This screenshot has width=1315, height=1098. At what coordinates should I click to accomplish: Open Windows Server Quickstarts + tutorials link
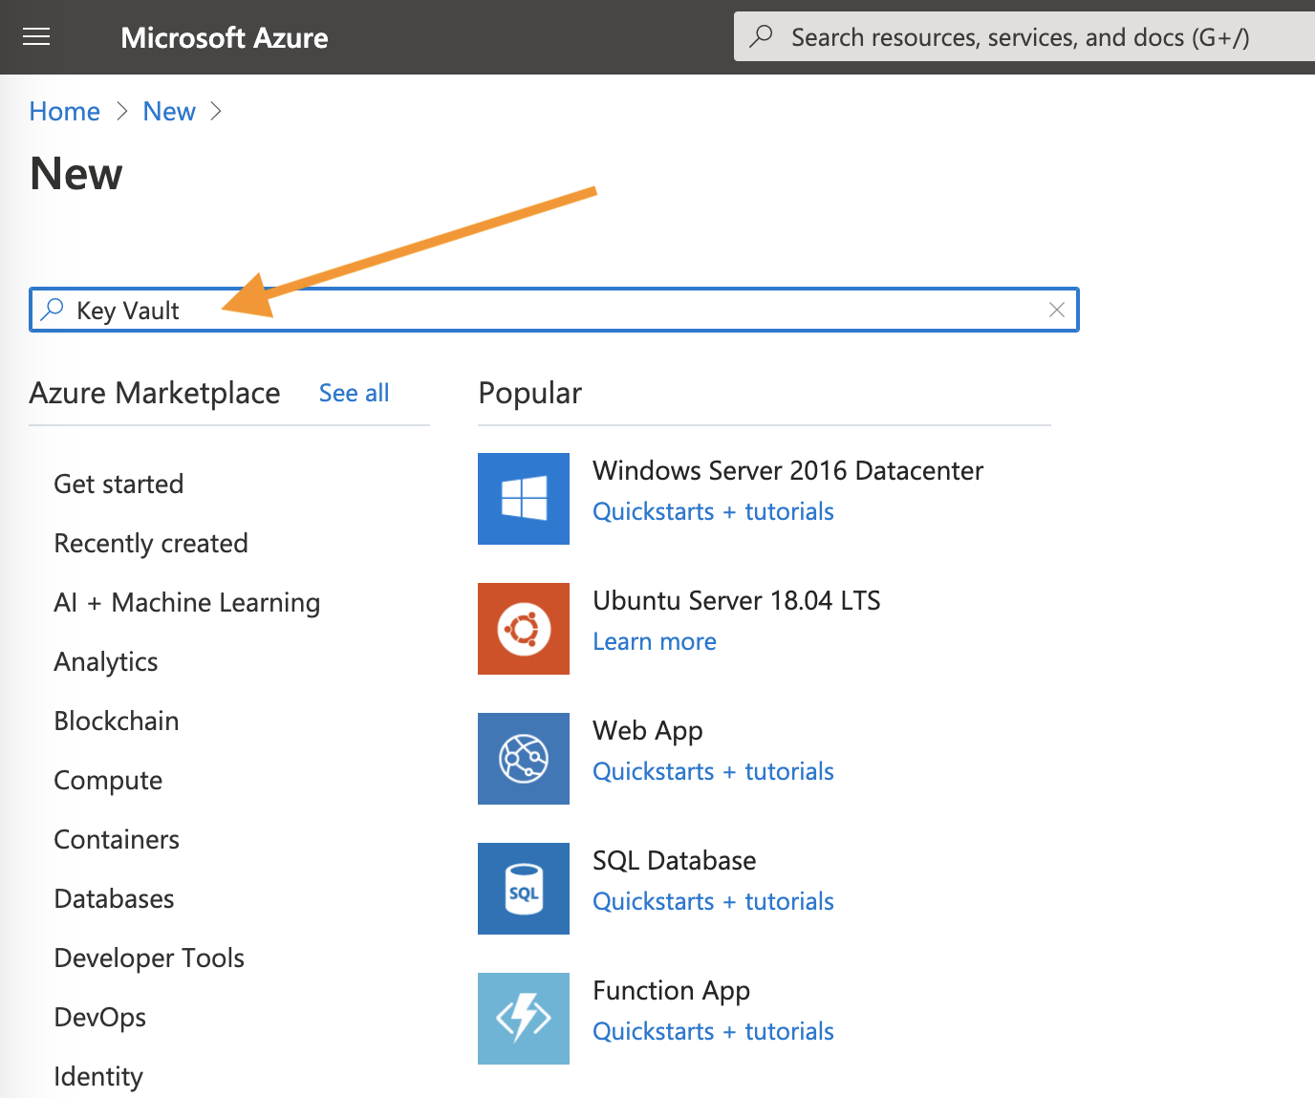[713, 511]
